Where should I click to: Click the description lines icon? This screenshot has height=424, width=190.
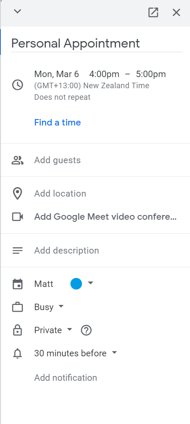coord(18,251)
